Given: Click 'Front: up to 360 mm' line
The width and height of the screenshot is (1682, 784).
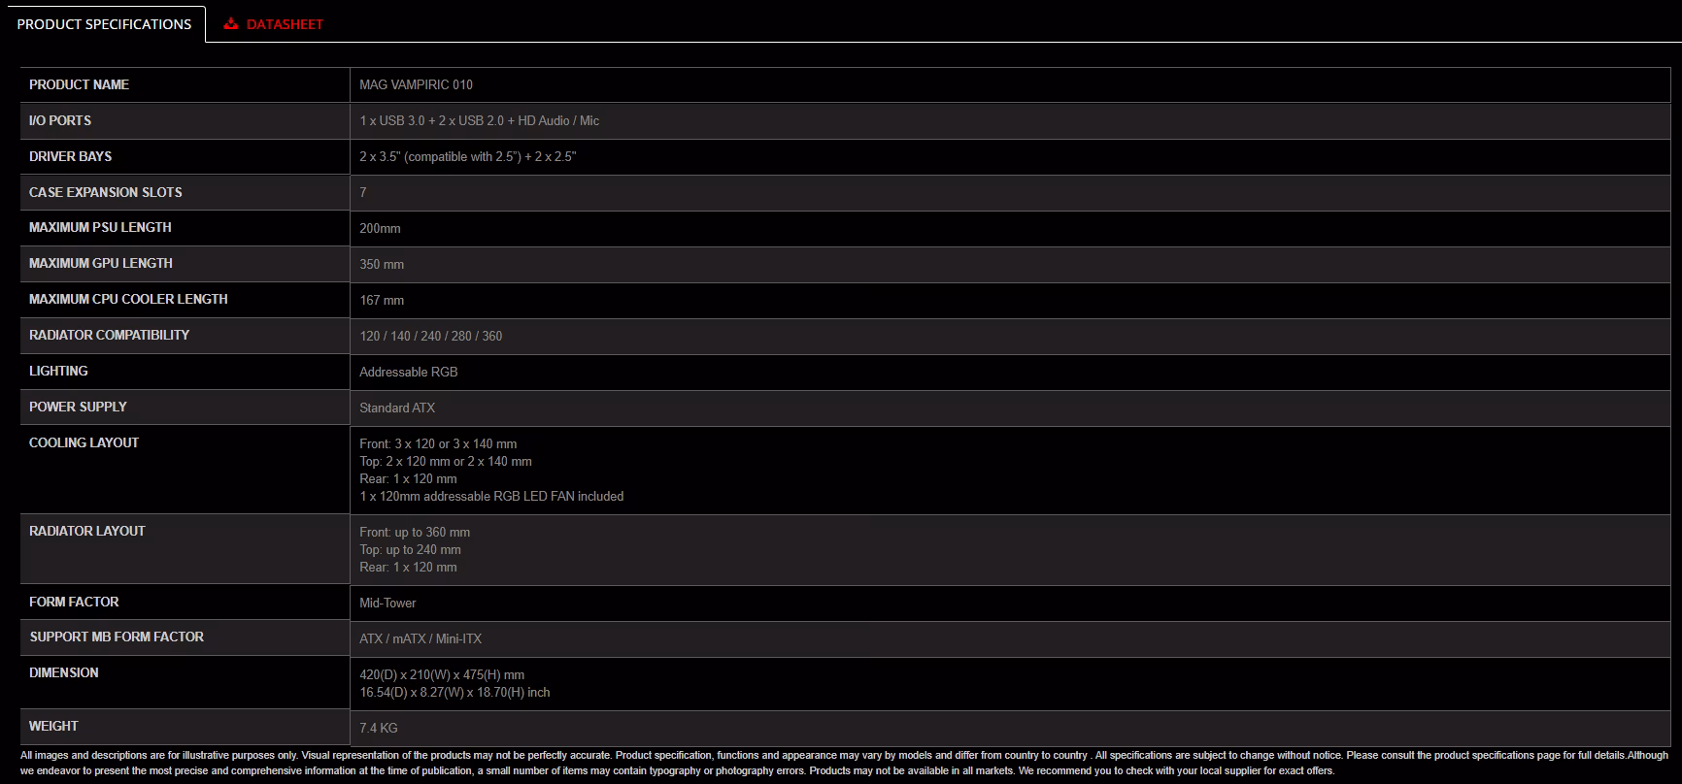Looking at the screenshot, I should tap(415, 532).
